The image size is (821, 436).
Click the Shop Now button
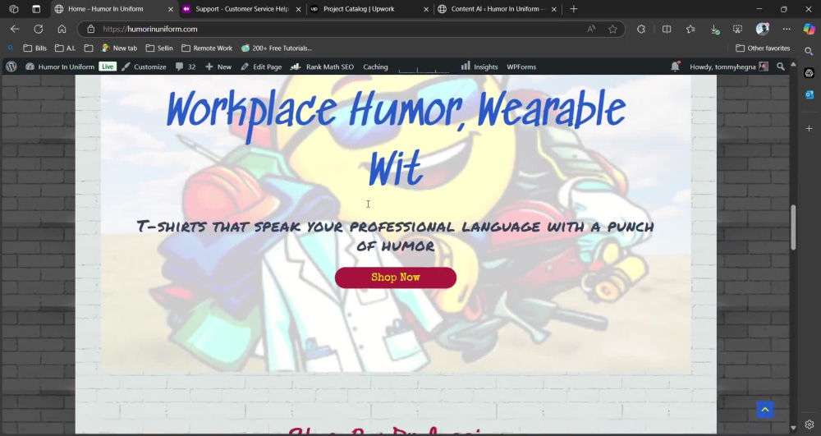[396, 278]
